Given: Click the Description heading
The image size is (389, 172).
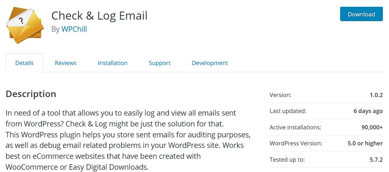Looking at the screenshot, I should [31, 94].
